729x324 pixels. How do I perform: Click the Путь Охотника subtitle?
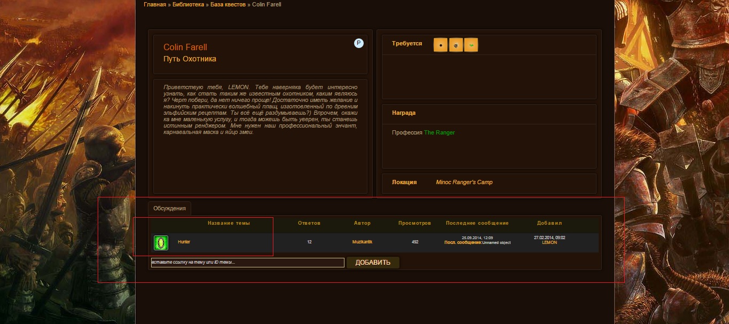pos(190,59)
